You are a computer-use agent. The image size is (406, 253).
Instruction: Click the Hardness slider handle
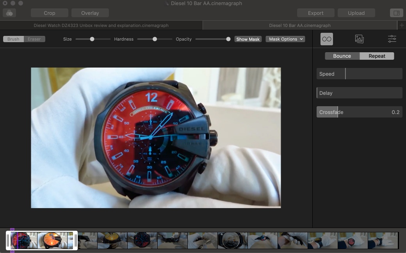155,39
